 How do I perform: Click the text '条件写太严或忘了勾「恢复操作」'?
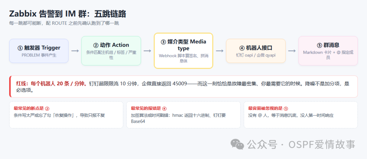(x=46, y=115)
